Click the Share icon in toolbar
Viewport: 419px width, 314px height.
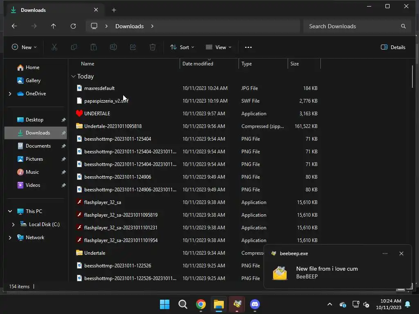click(x=133, y=47)
